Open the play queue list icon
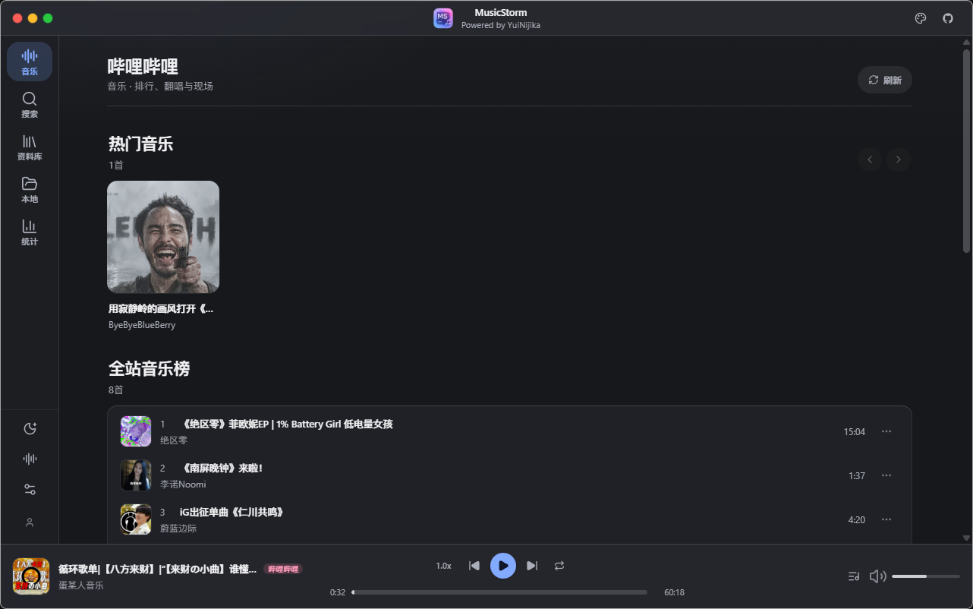Screen dimensions: 973x609 854,576
